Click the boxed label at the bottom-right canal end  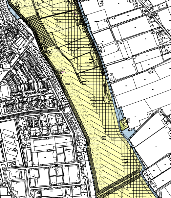point(161,194)
